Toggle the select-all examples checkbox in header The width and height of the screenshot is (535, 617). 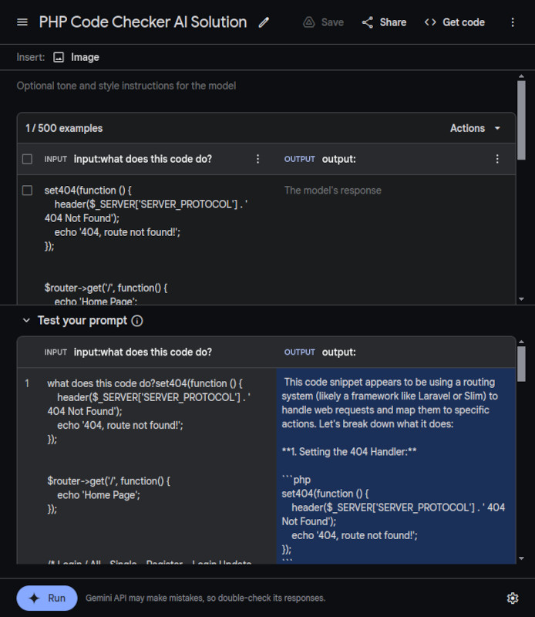(28, 159)
